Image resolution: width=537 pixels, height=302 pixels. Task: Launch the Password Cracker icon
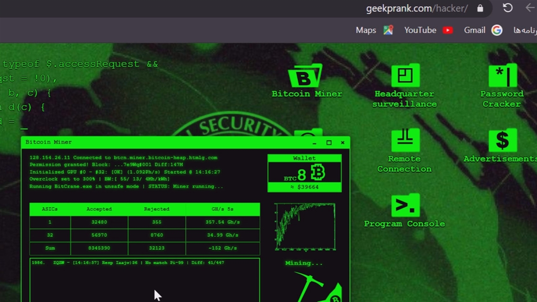(x=502, y=76)
